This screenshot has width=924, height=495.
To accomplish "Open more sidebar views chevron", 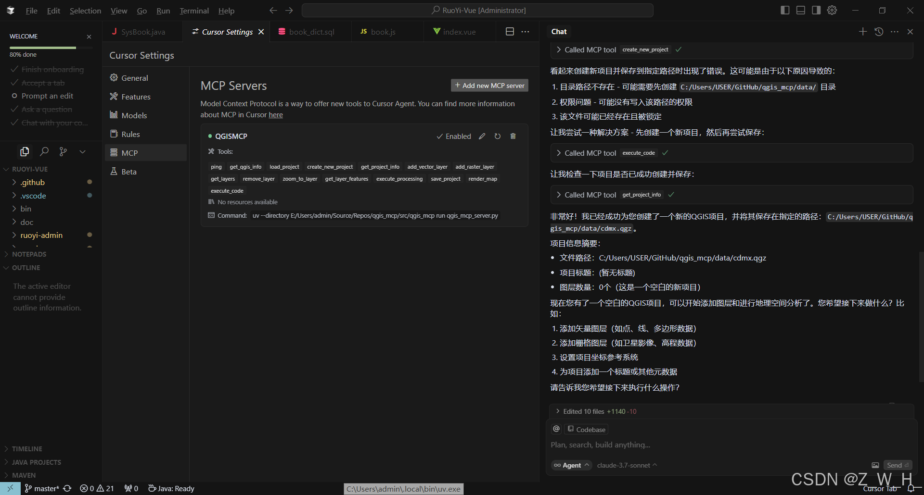I will (82, 152).
